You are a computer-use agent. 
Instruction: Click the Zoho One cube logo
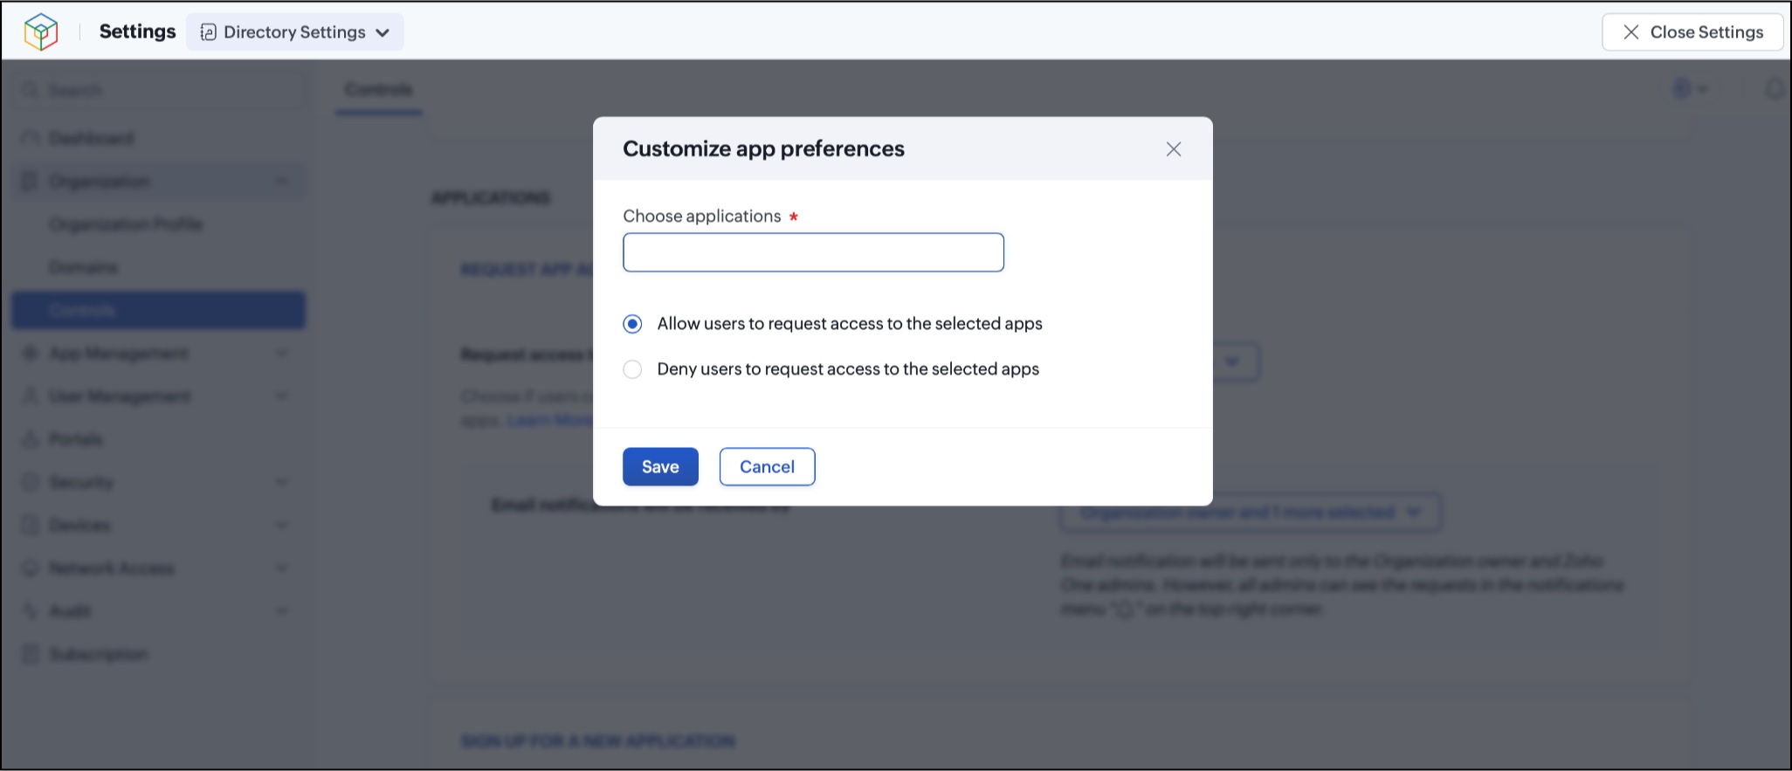point(40,32)
